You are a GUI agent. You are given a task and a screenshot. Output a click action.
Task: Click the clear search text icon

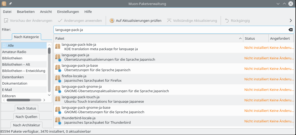click(290, 30)
